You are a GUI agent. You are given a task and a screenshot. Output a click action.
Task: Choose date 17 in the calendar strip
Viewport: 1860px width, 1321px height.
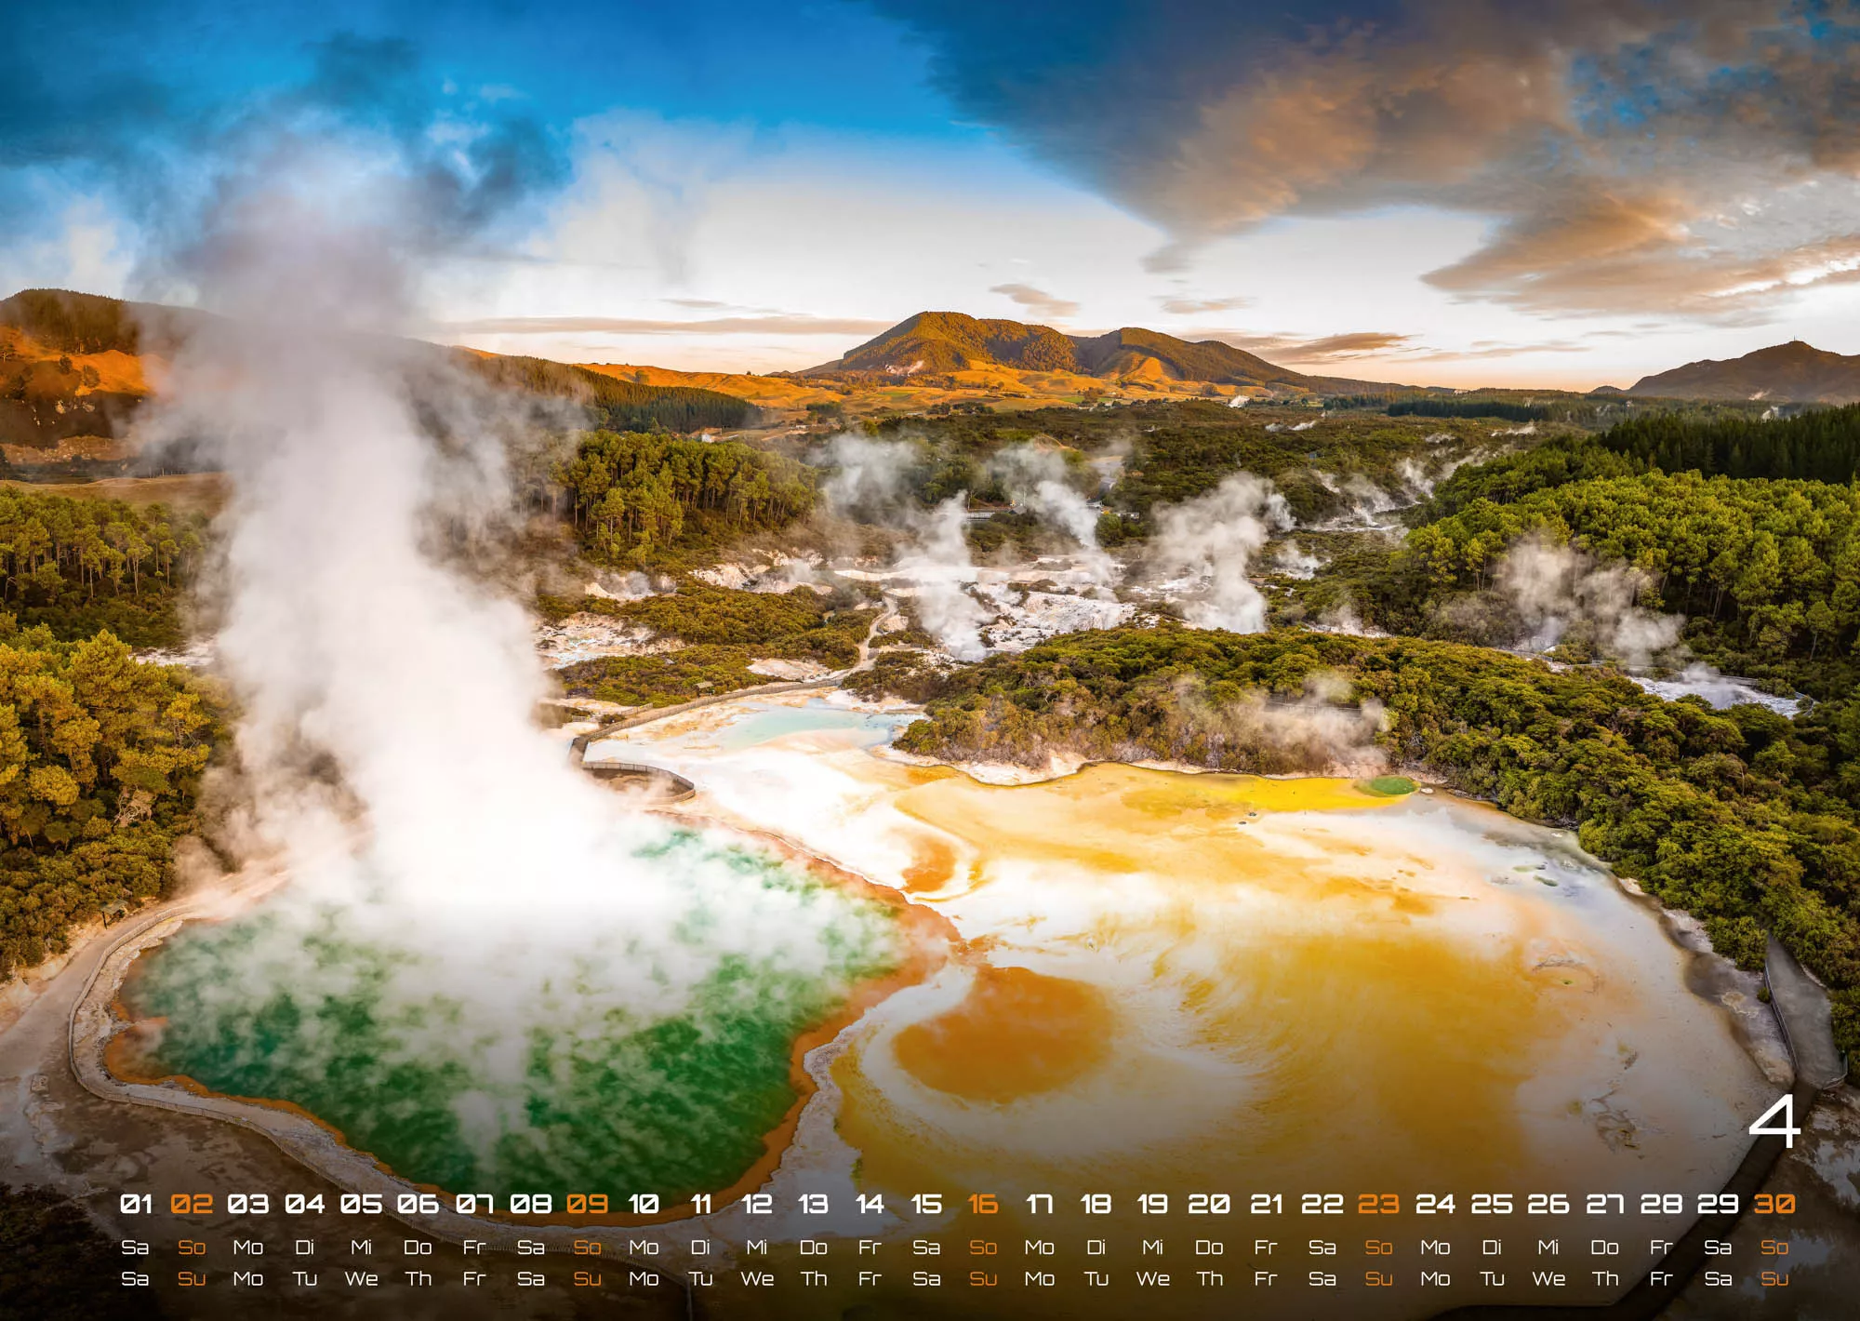tap(1040, 1205)
